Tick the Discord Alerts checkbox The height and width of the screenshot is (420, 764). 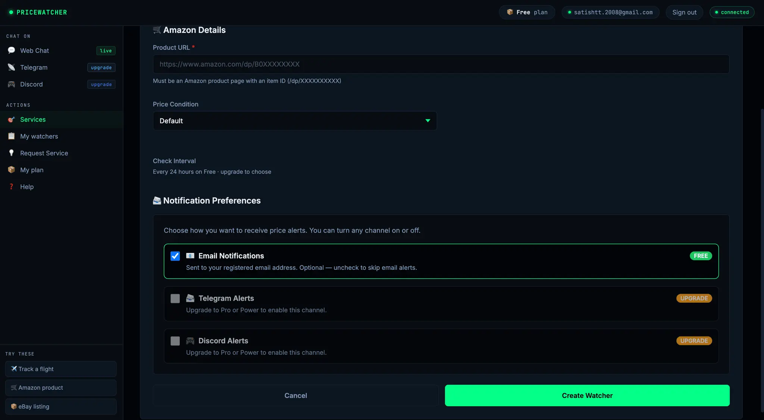[x=175, y=341]
